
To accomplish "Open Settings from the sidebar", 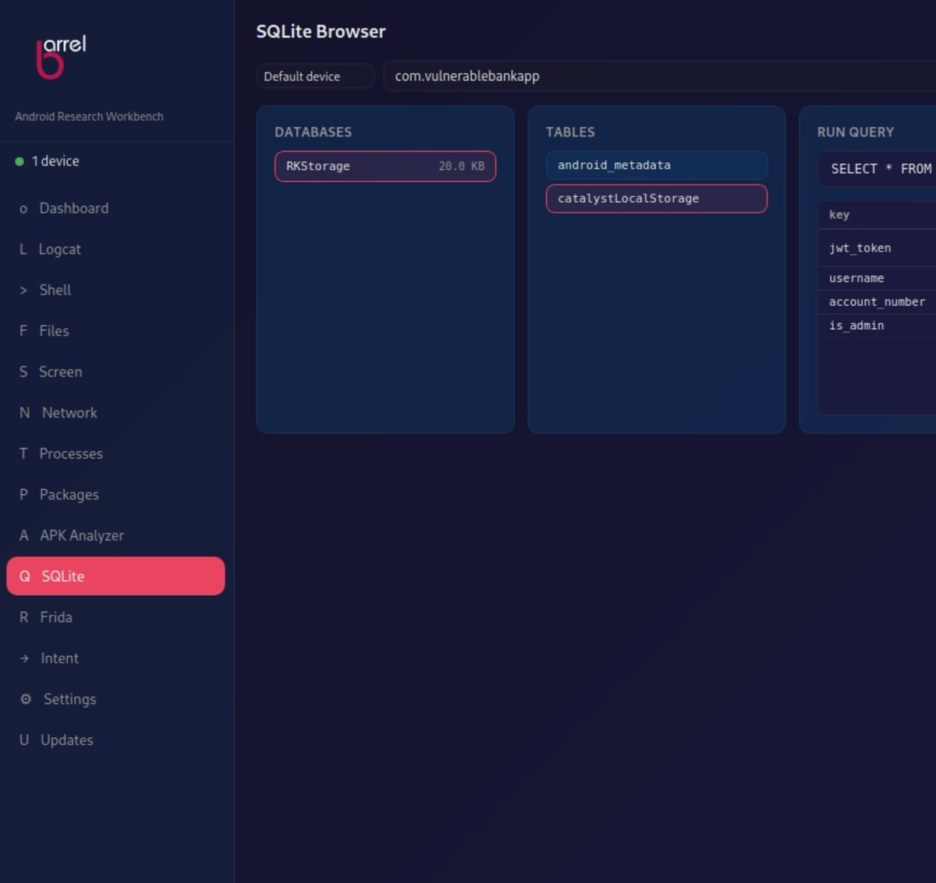I will [x=115, y=699].
